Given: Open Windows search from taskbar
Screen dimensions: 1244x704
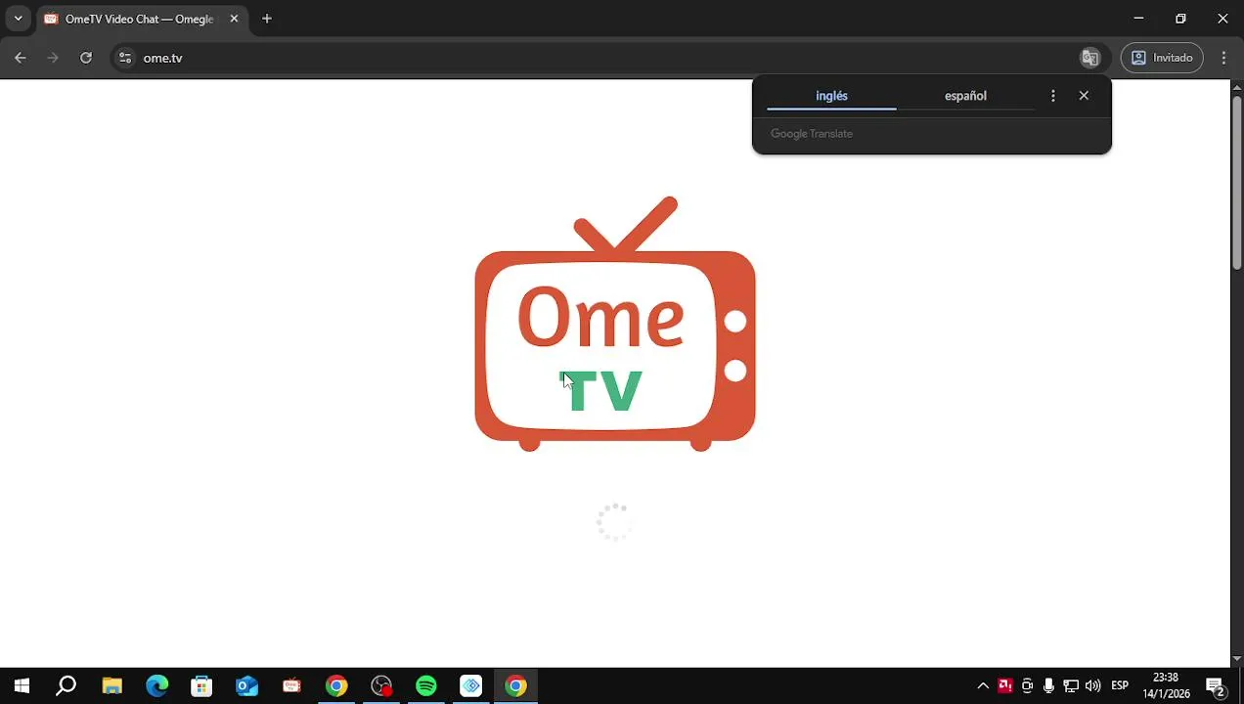Looking at the screenshot, I should tap(66, 685).
